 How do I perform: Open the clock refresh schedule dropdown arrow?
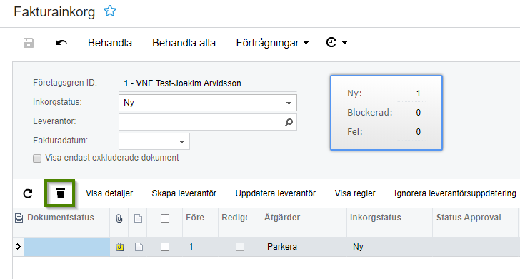[344, 43]
